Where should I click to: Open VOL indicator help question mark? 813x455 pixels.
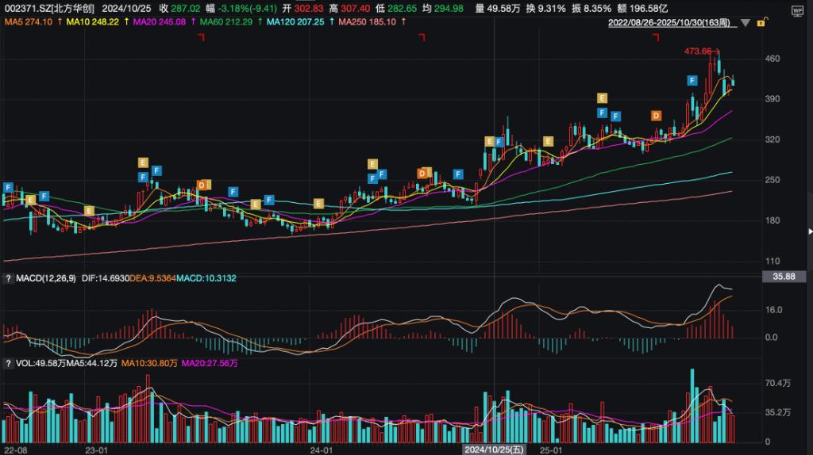pos(8,363)
